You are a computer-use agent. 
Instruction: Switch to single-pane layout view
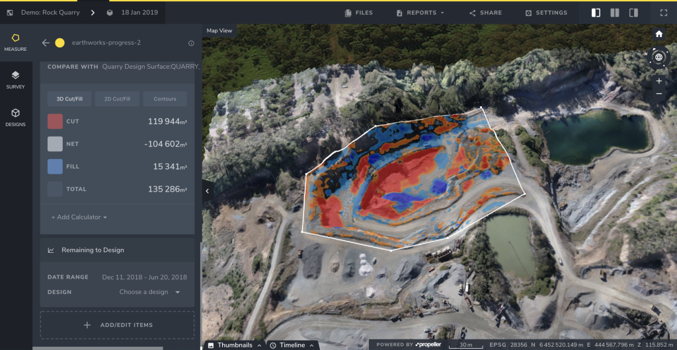click(x=596, y=13)
